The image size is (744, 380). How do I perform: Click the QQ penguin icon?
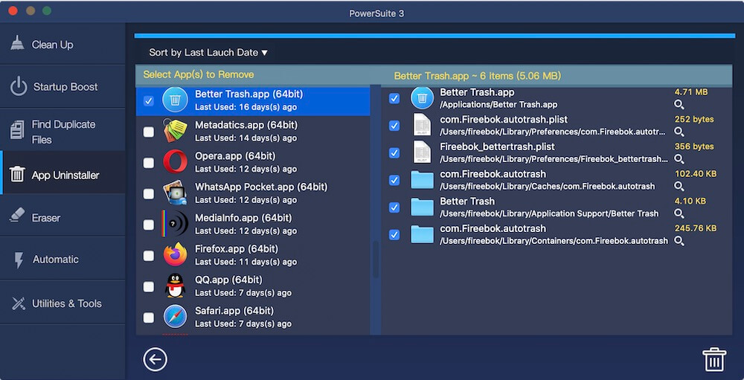[175, 286]
